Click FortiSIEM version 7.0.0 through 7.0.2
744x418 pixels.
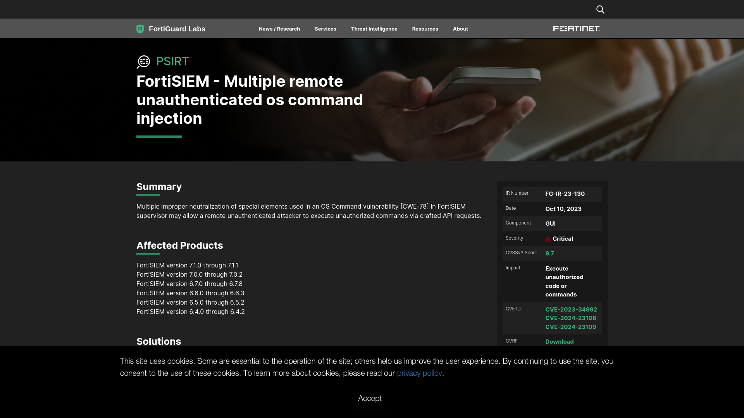(x=189, y=275)
